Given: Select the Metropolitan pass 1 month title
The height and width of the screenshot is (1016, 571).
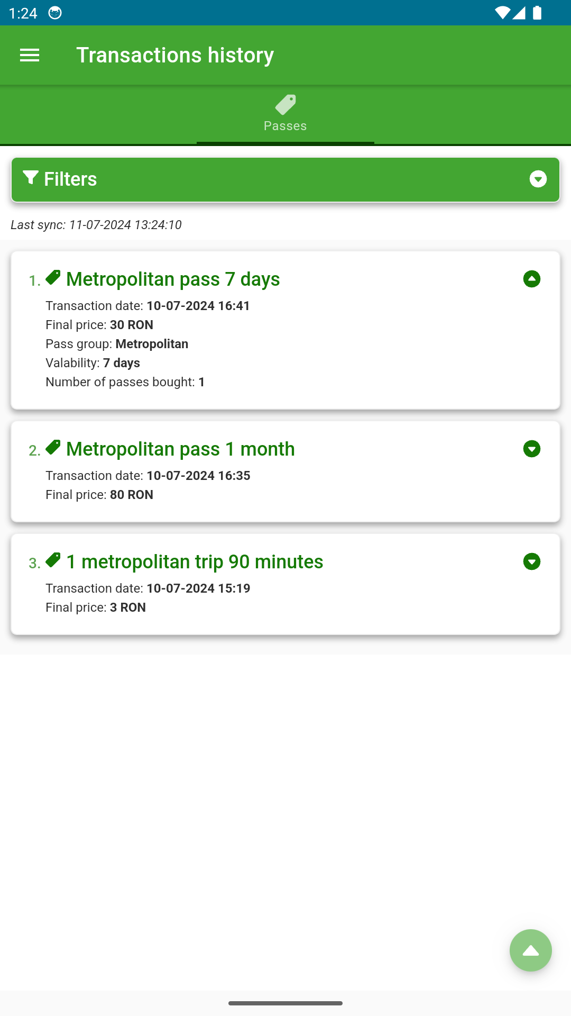Looking at the screenshot, I should point(180,449).
